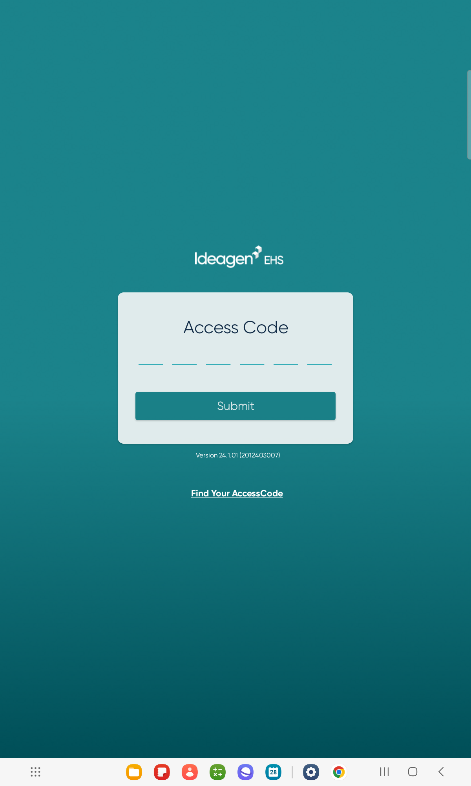Open the Settings gear app

point(311,772)
